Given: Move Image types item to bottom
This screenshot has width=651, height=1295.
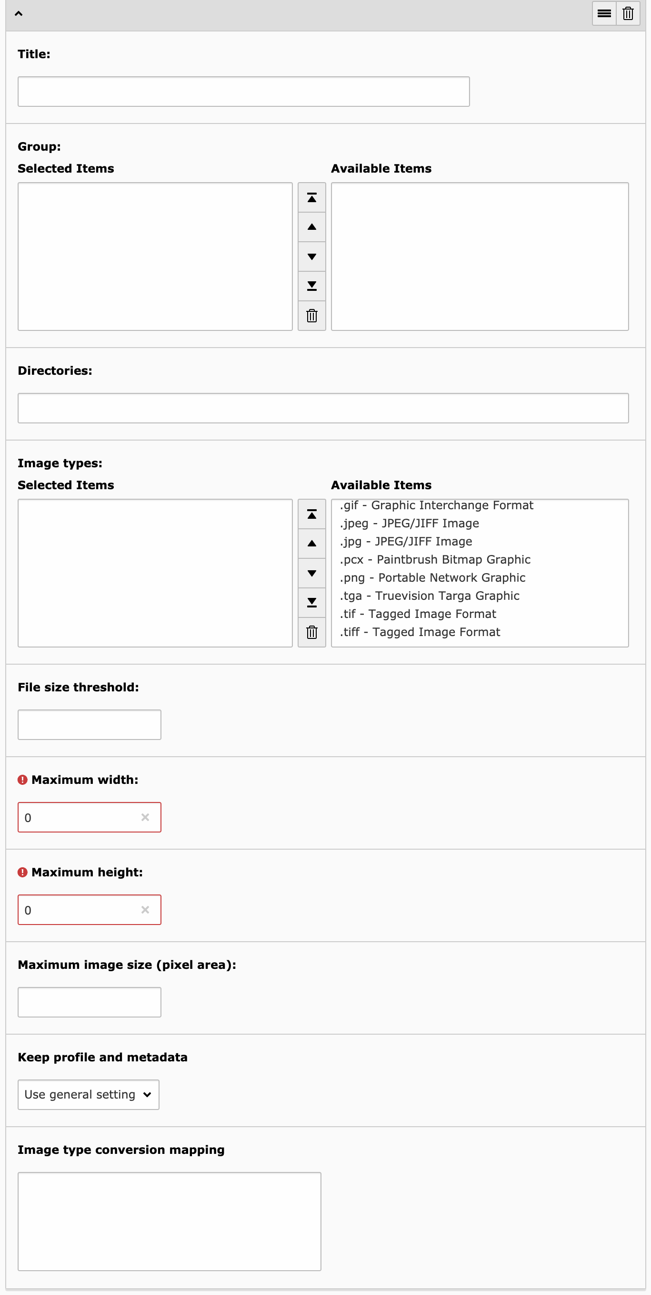Looking at the screenshot, I should pyautogui.click(x=312, y=603).
